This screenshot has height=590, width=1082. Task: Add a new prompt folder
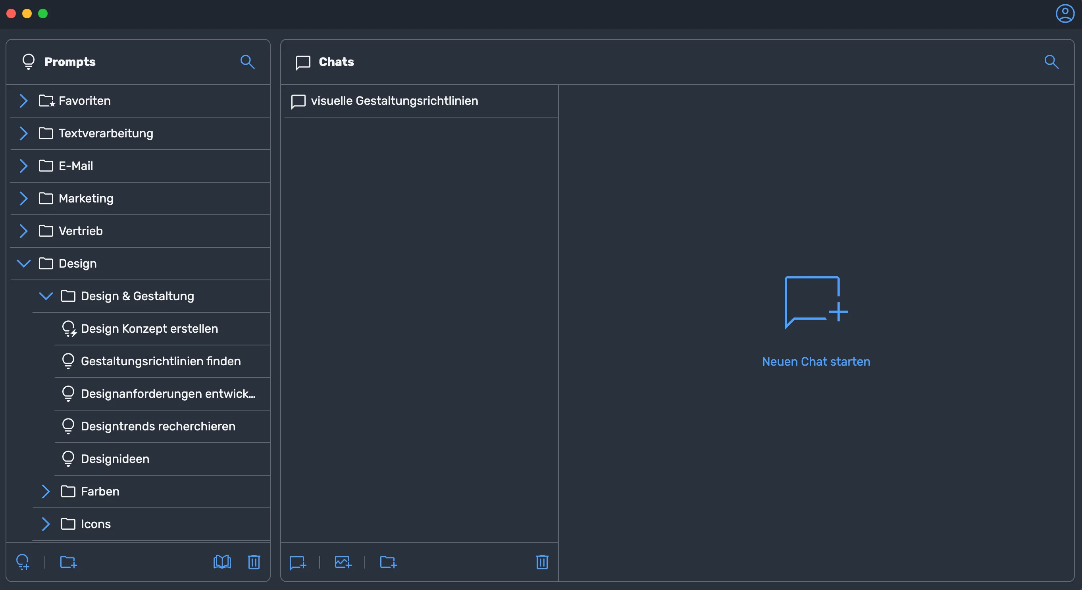(68, 562)
